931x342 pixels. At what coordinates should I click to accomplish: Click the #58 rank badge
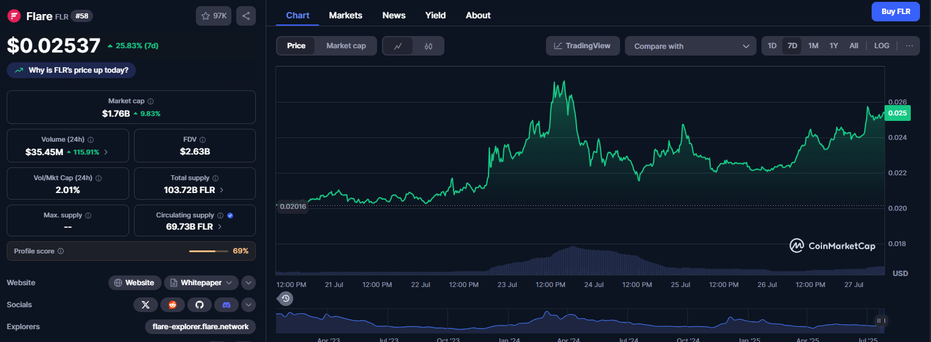(82, 16)
